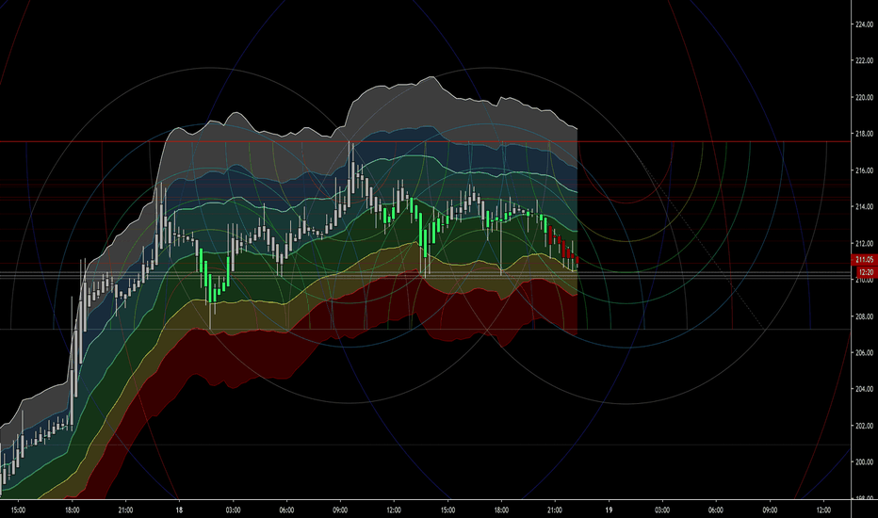This screenshot has height=518, width=878.
Task: Click the 18:00 time label before day 18
Action: pos(72,510)
